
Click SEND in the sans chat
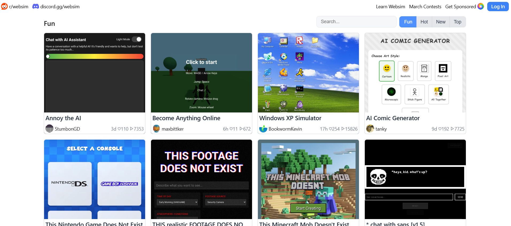(x=460, y=197)
